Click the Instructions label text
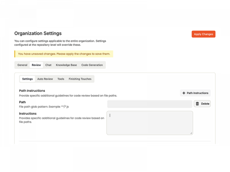This screenshot has width=230, height=172. [28, 114]
